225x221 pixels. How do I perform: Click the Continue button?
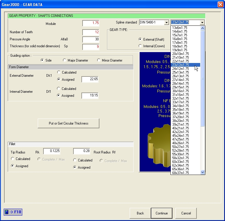click(162, 213)
